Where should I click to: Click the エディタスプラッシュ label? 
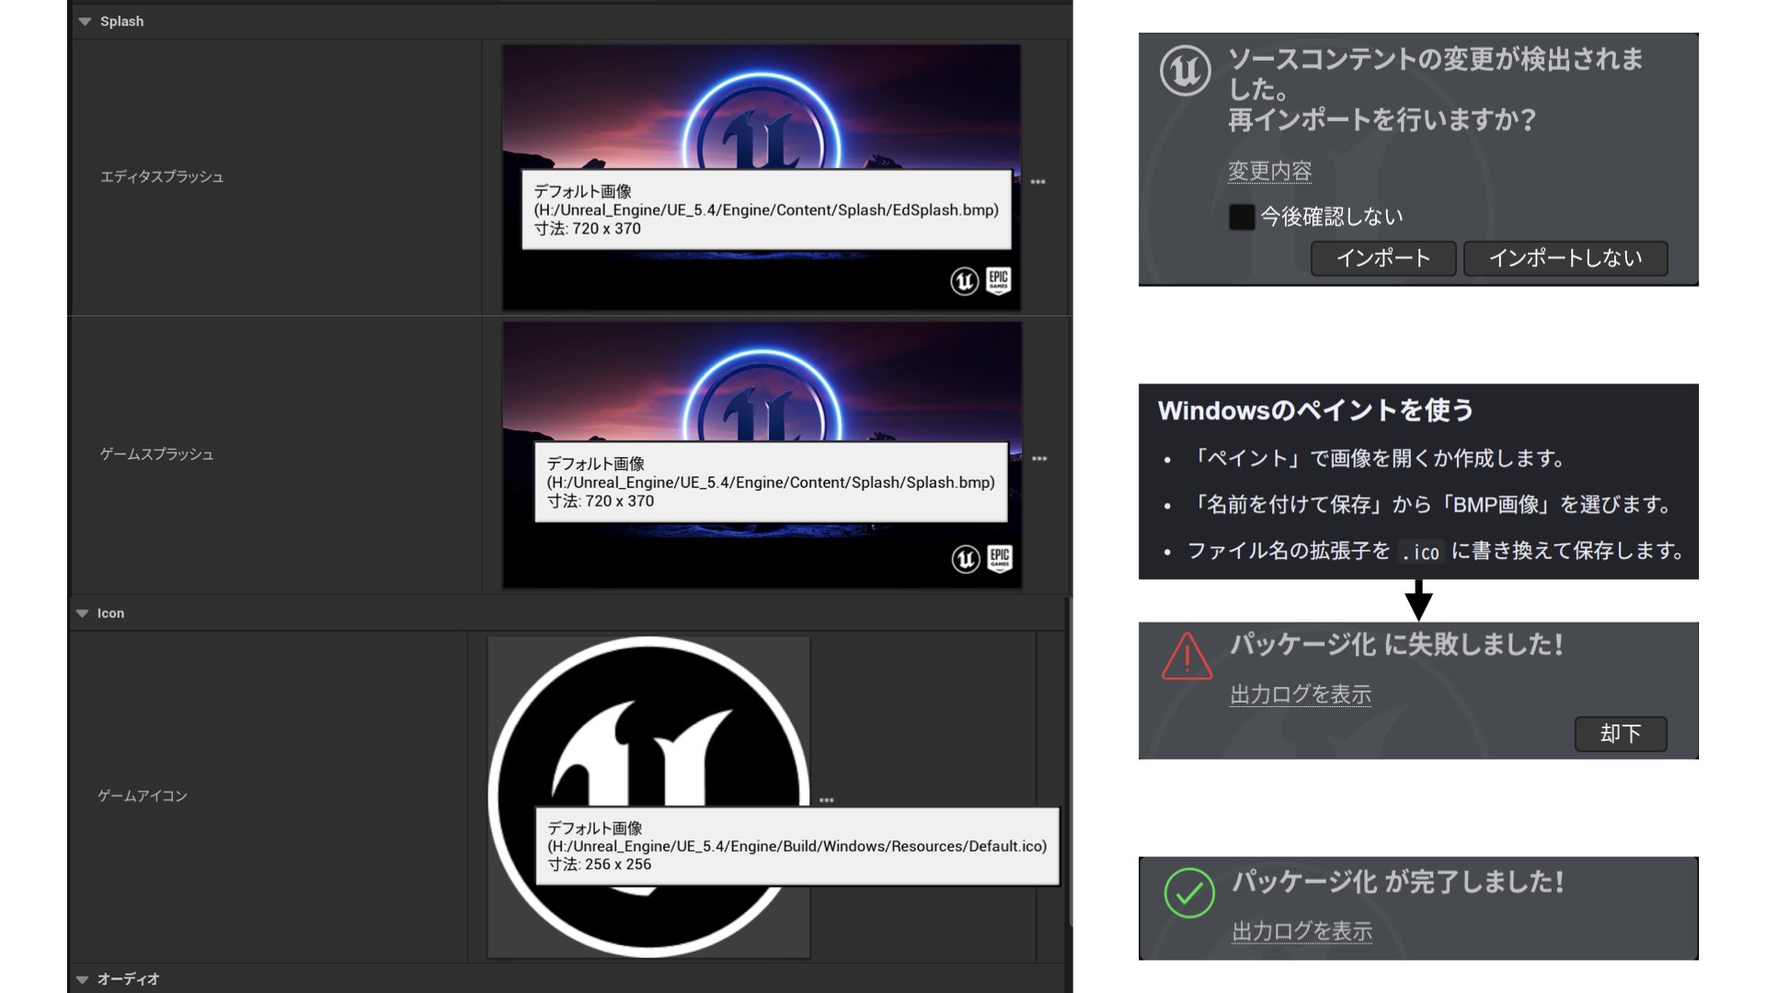(162, 177)
